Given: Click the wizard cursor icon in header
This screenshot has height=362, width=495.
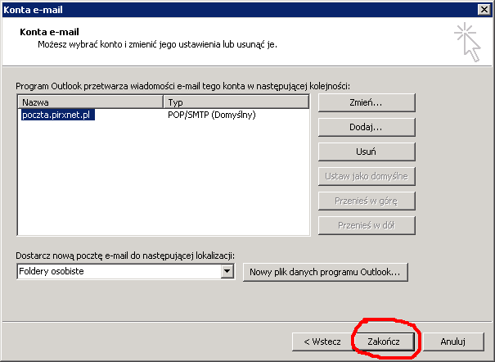Looking at the screenshot, I should pos(469,42).
